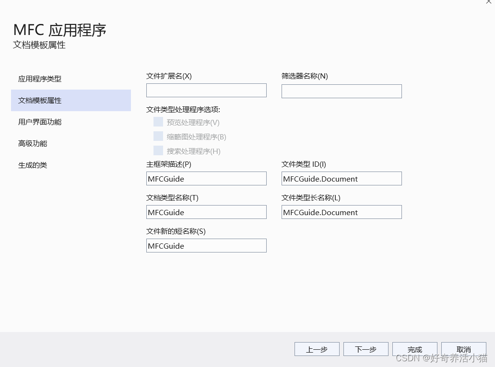Go to the 高级功能 page
The image size is (495, 367).
tap(32, 143)
